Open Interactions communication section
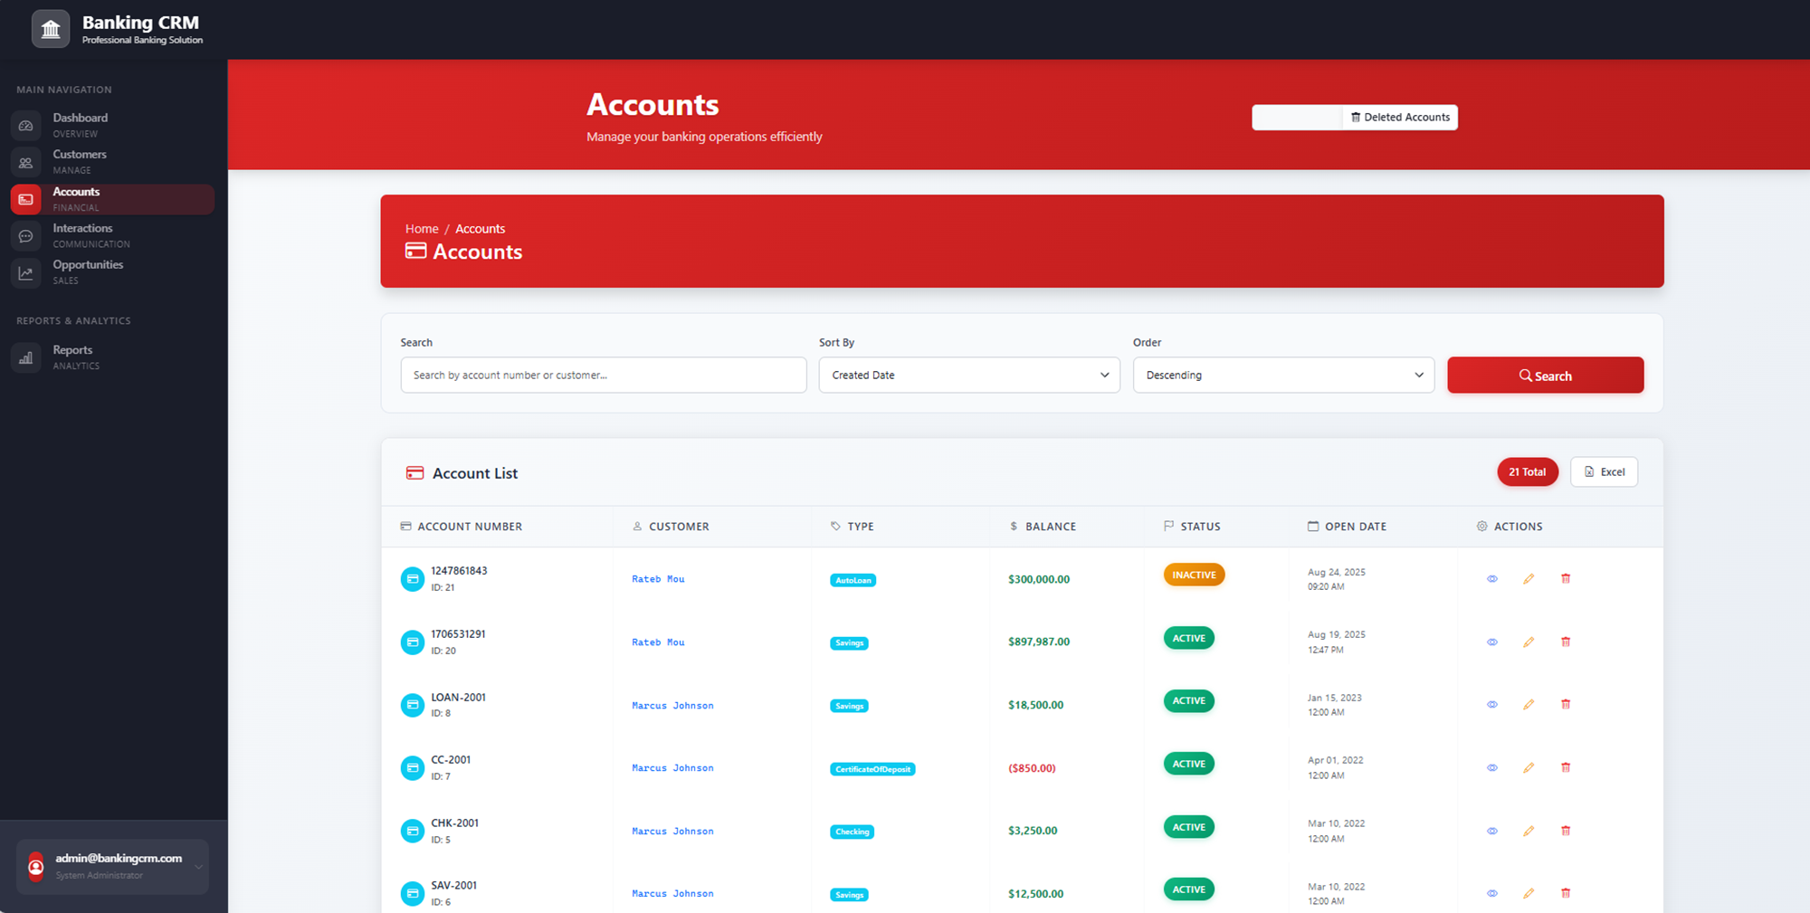This screenshot has width=1810, height=913. (25, 235)
